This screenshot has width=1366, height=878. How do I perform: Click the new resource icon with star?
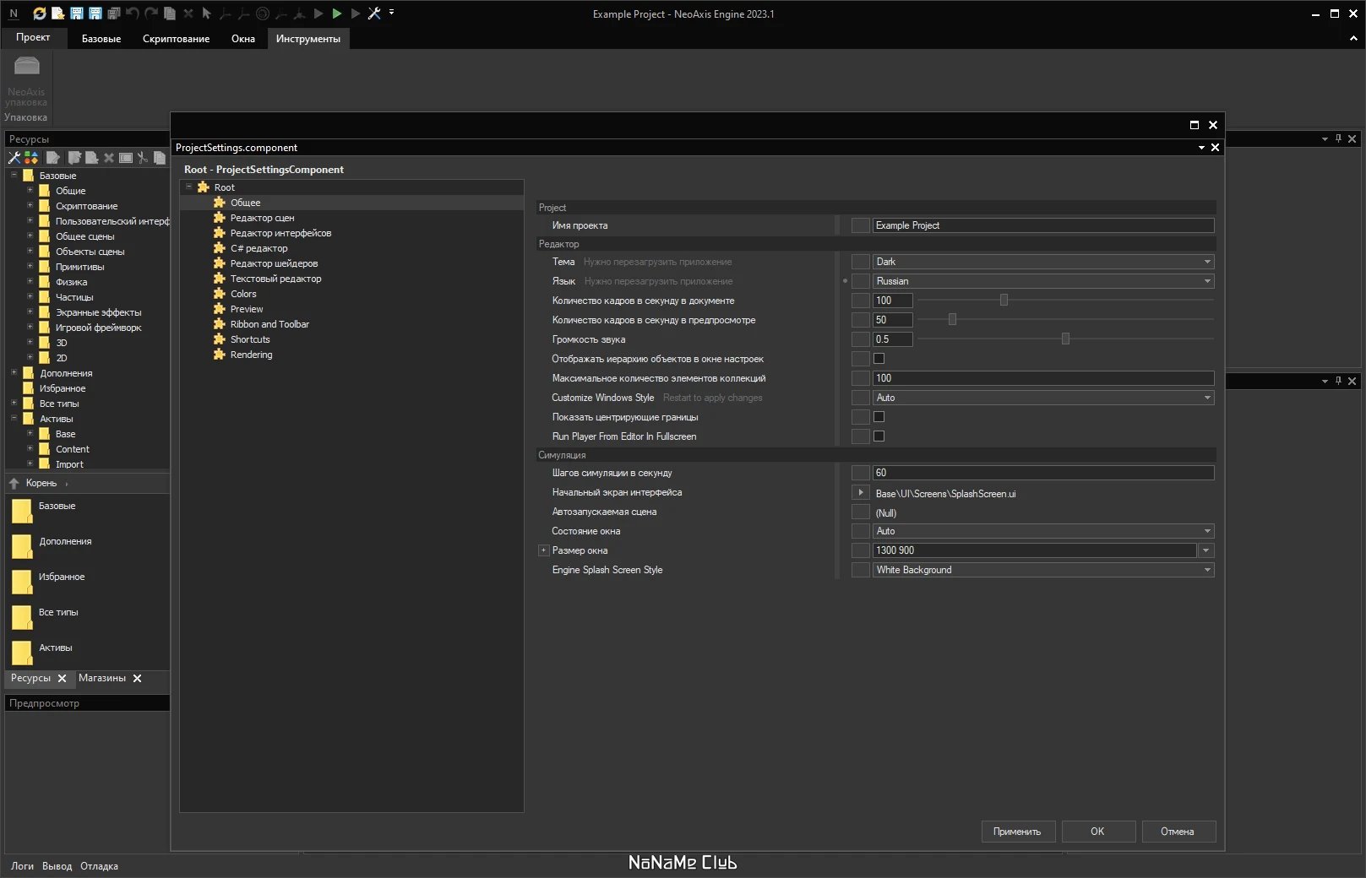click(x=57, y=14)
